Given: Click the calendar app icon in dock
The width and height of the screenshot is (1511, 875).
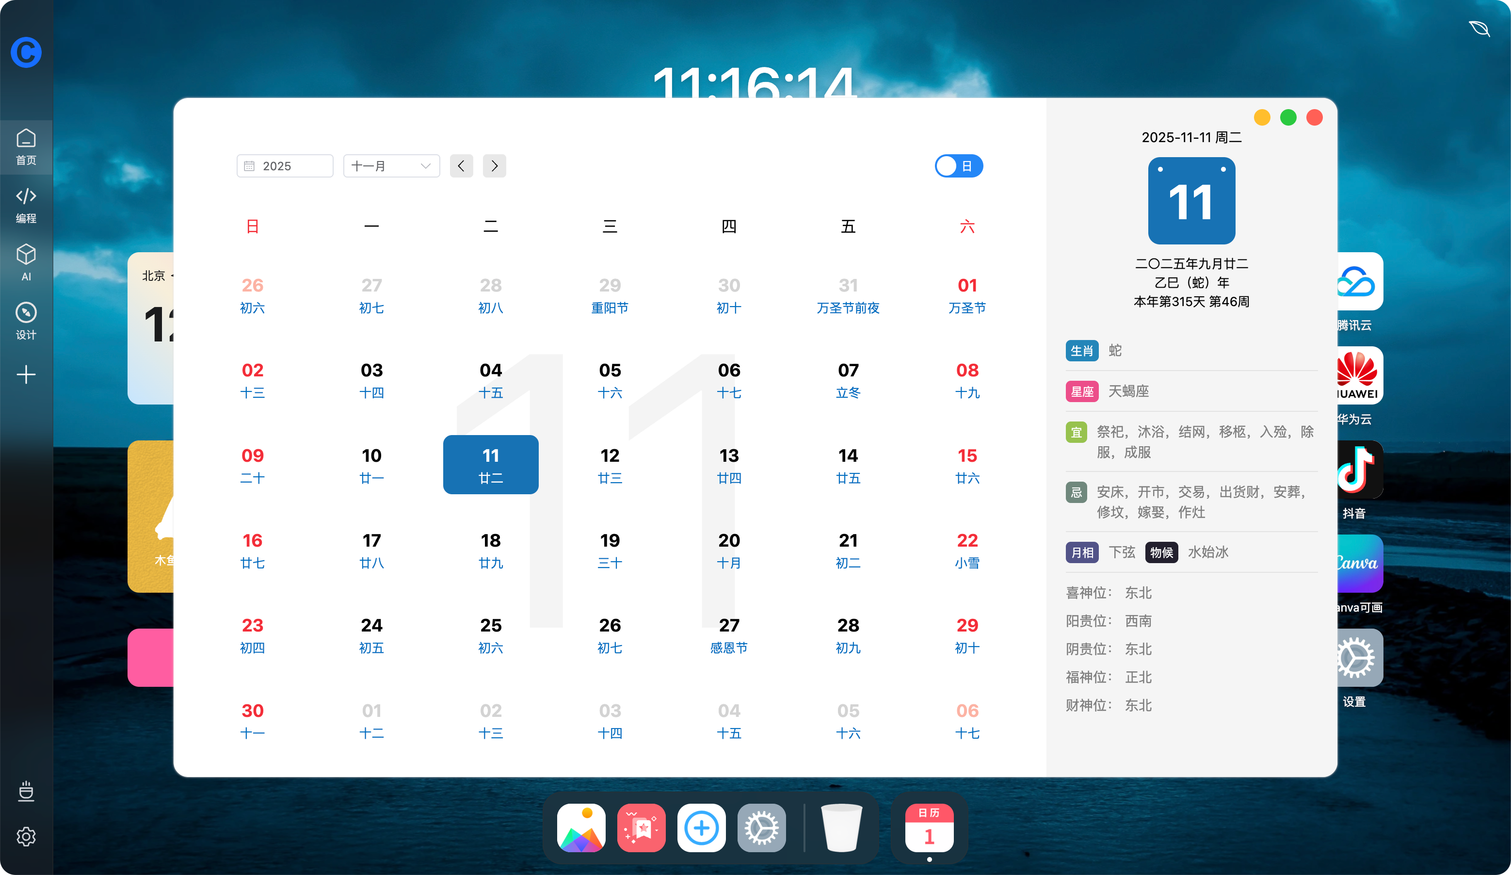Looking at the screenshot, I should coord(929,827).
